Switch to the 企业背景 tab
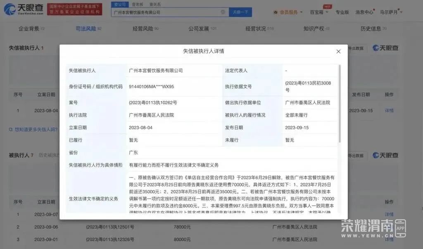The image size is (423, 249). click(x=31, y=29)
